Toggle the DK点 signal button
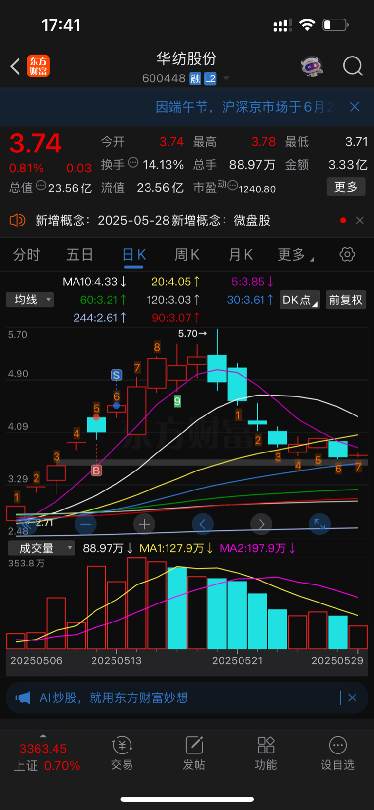The height and width of the screenshot is (810, 374). pos(300,300)
